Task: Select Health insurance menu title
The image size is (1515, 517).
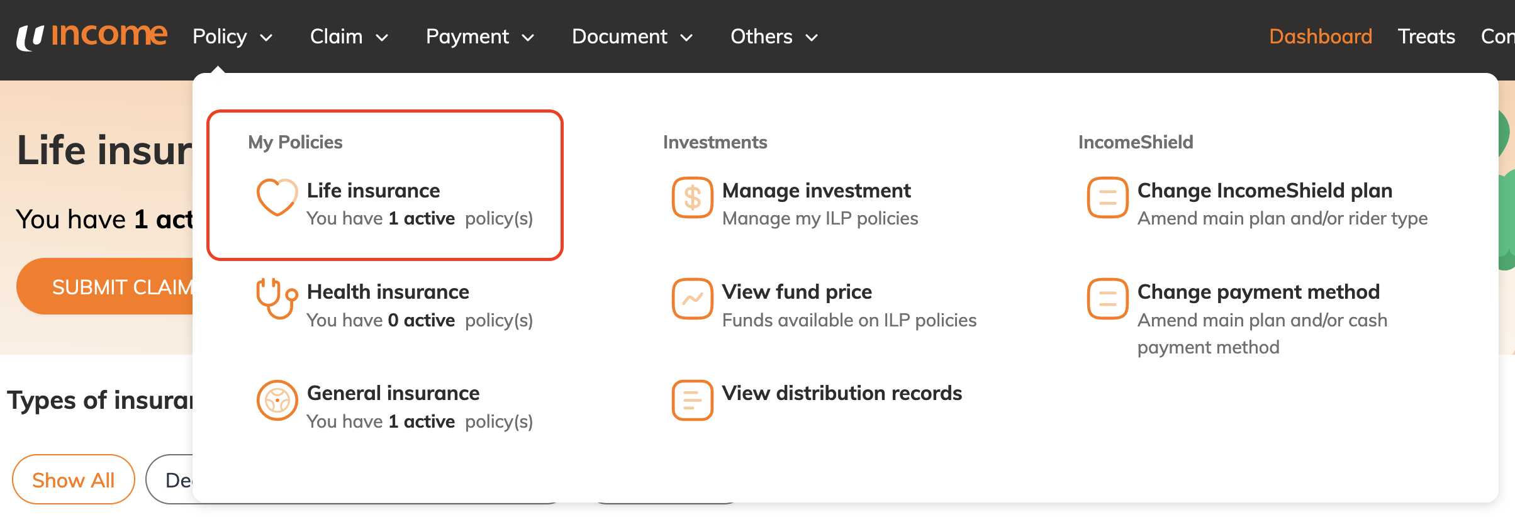Action: pyautogui.click(x=388, y=292)
